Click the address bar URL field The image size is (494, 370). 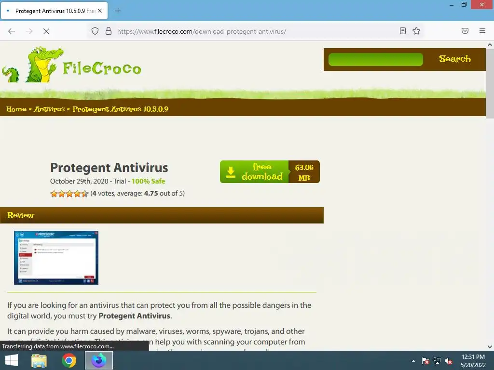255,31
